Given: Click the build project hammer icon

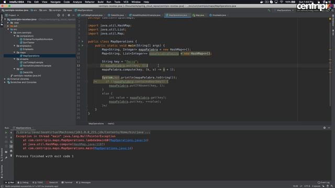Looking at the screenshot, I should (269, 10).
